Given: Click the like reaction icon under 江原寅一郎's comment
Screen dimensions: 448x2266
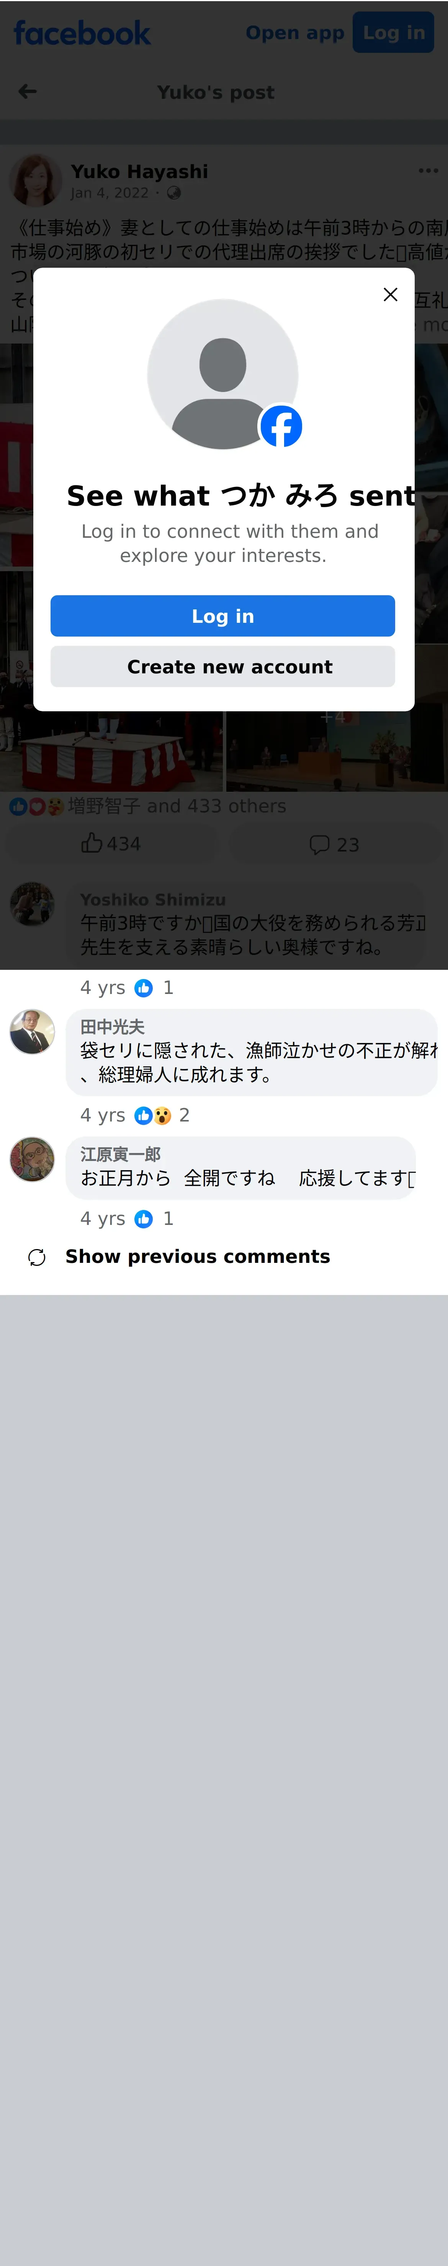Looking at the screenshot, I should click(x=144, y=1218).
